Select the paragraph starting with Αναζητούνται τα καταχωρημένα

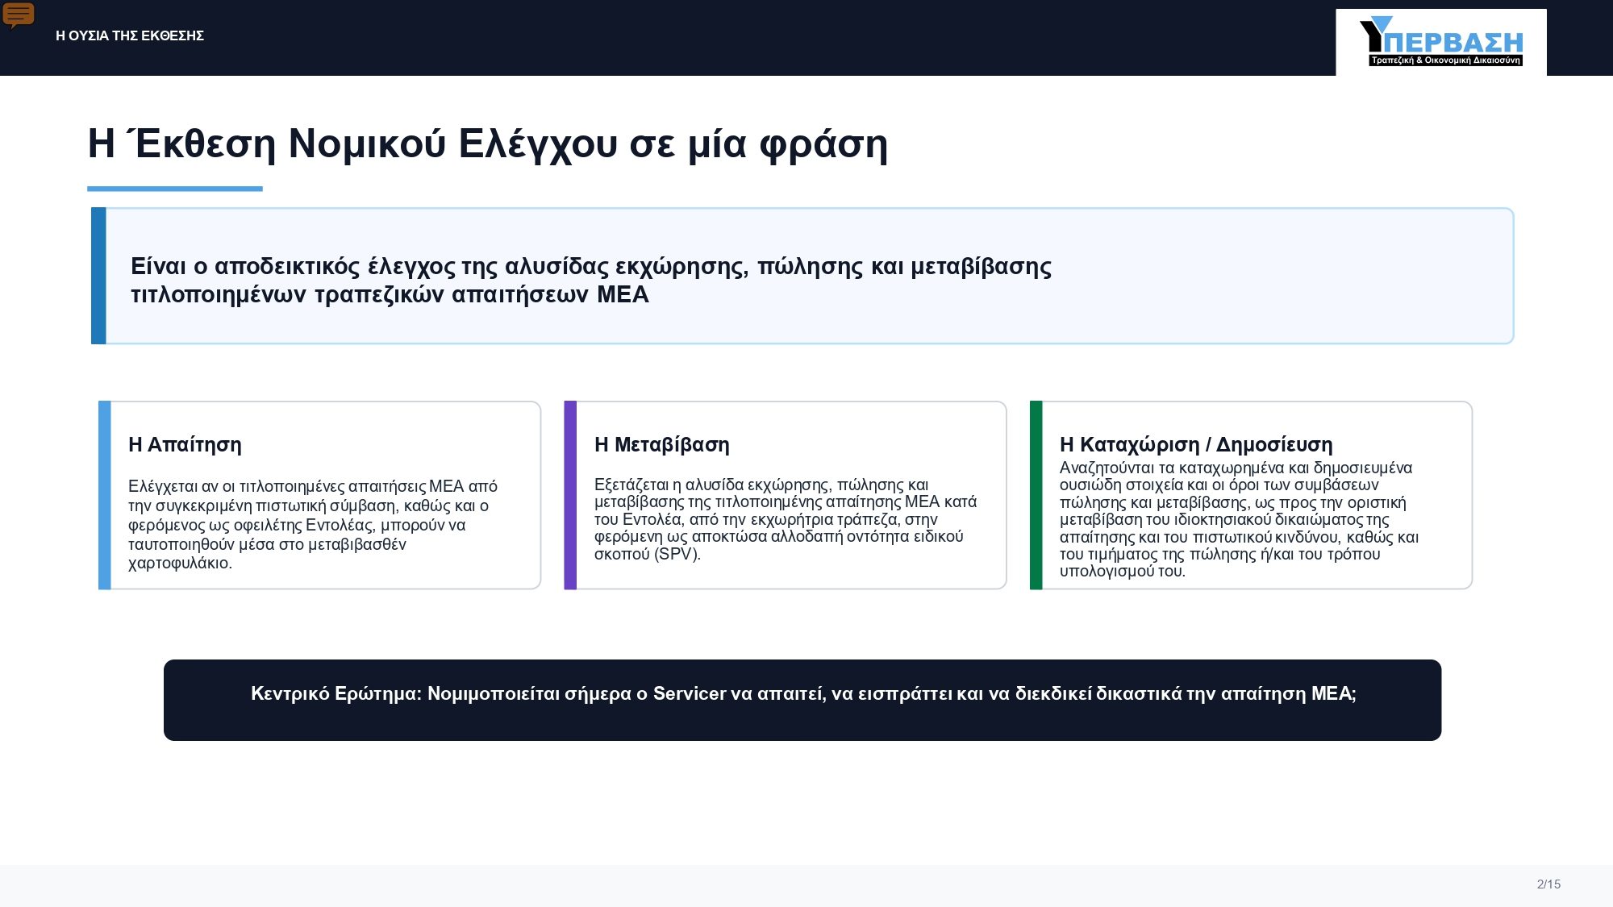1239,519
